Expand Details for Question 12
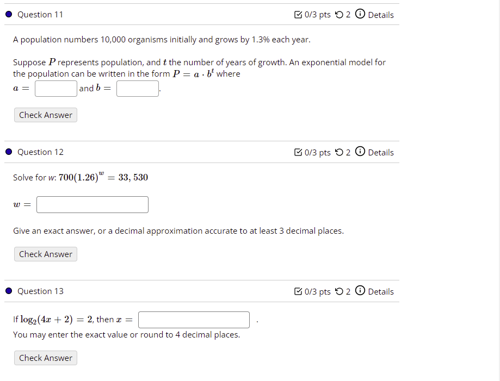Viewport: 500px width, 381px height. click(381, 153)
